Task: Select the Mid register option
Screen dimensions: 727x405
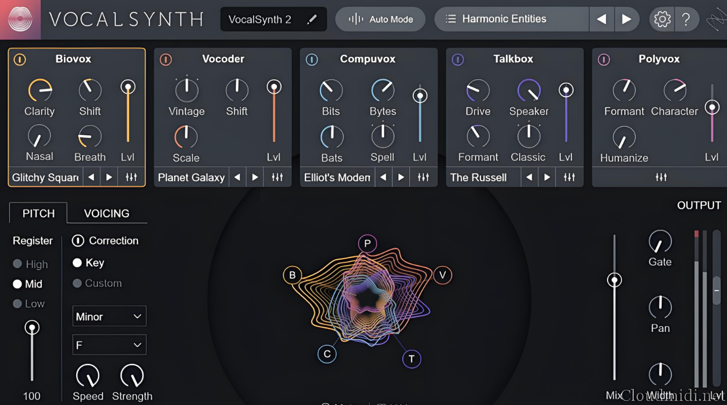Action: pos(28,284)
